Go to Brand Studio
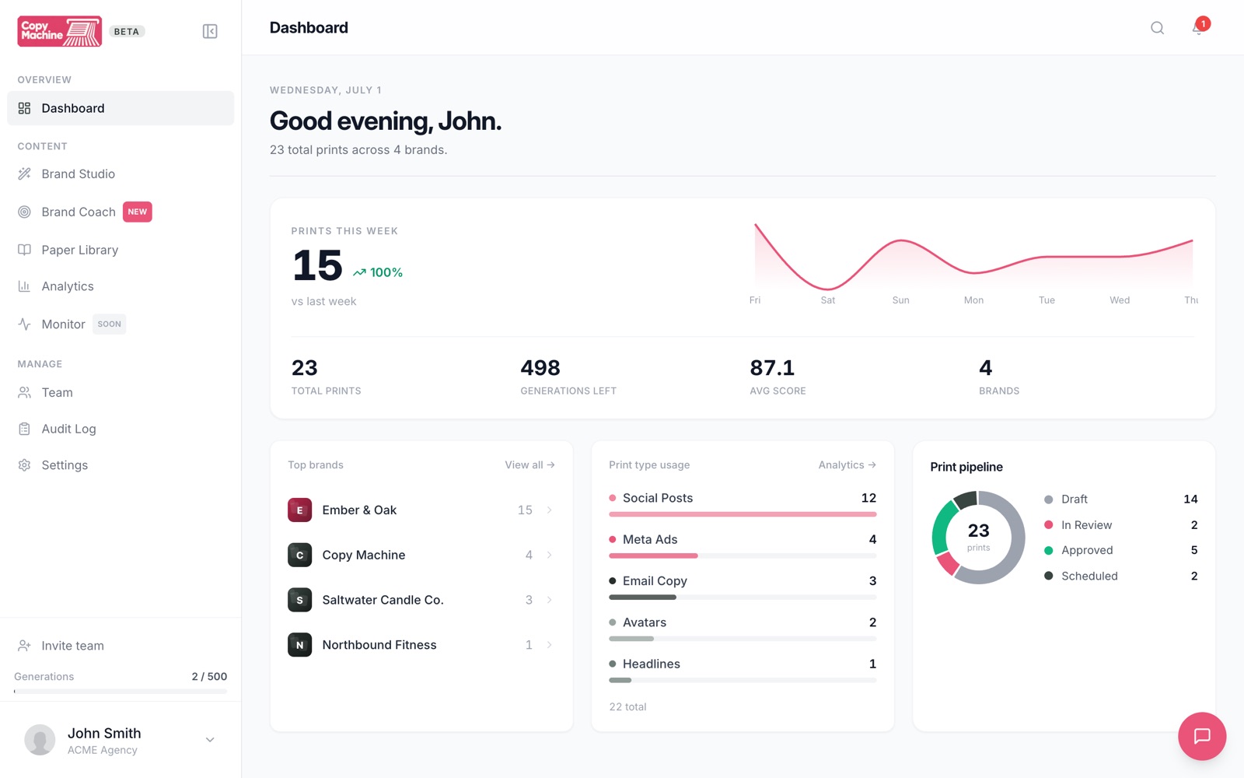The image size is (1244, 778). (x=121, y=173)
